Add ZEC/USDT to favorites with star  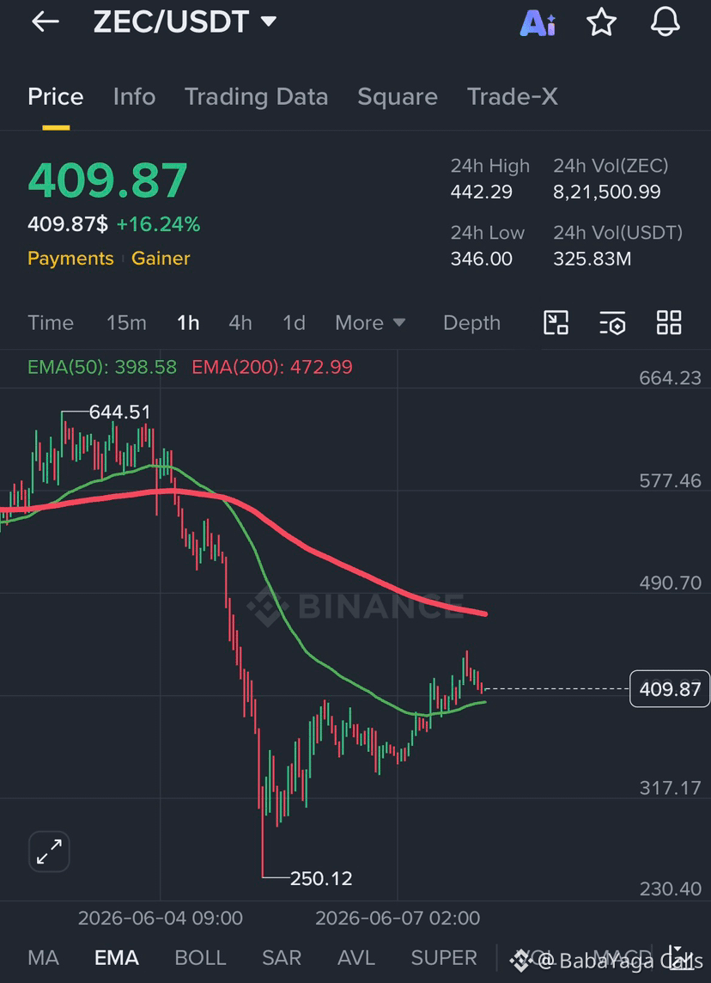click(x=601, y=22)
